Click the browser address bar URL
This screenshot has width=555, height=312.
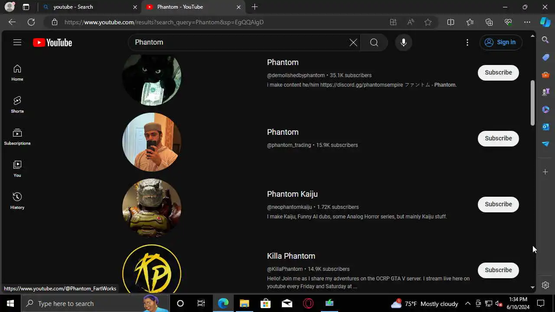(164, 22)
